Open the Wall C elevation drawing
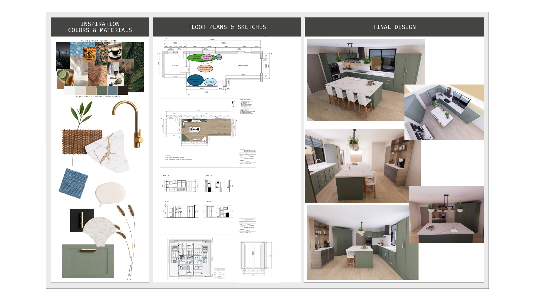 coord(181,211)
